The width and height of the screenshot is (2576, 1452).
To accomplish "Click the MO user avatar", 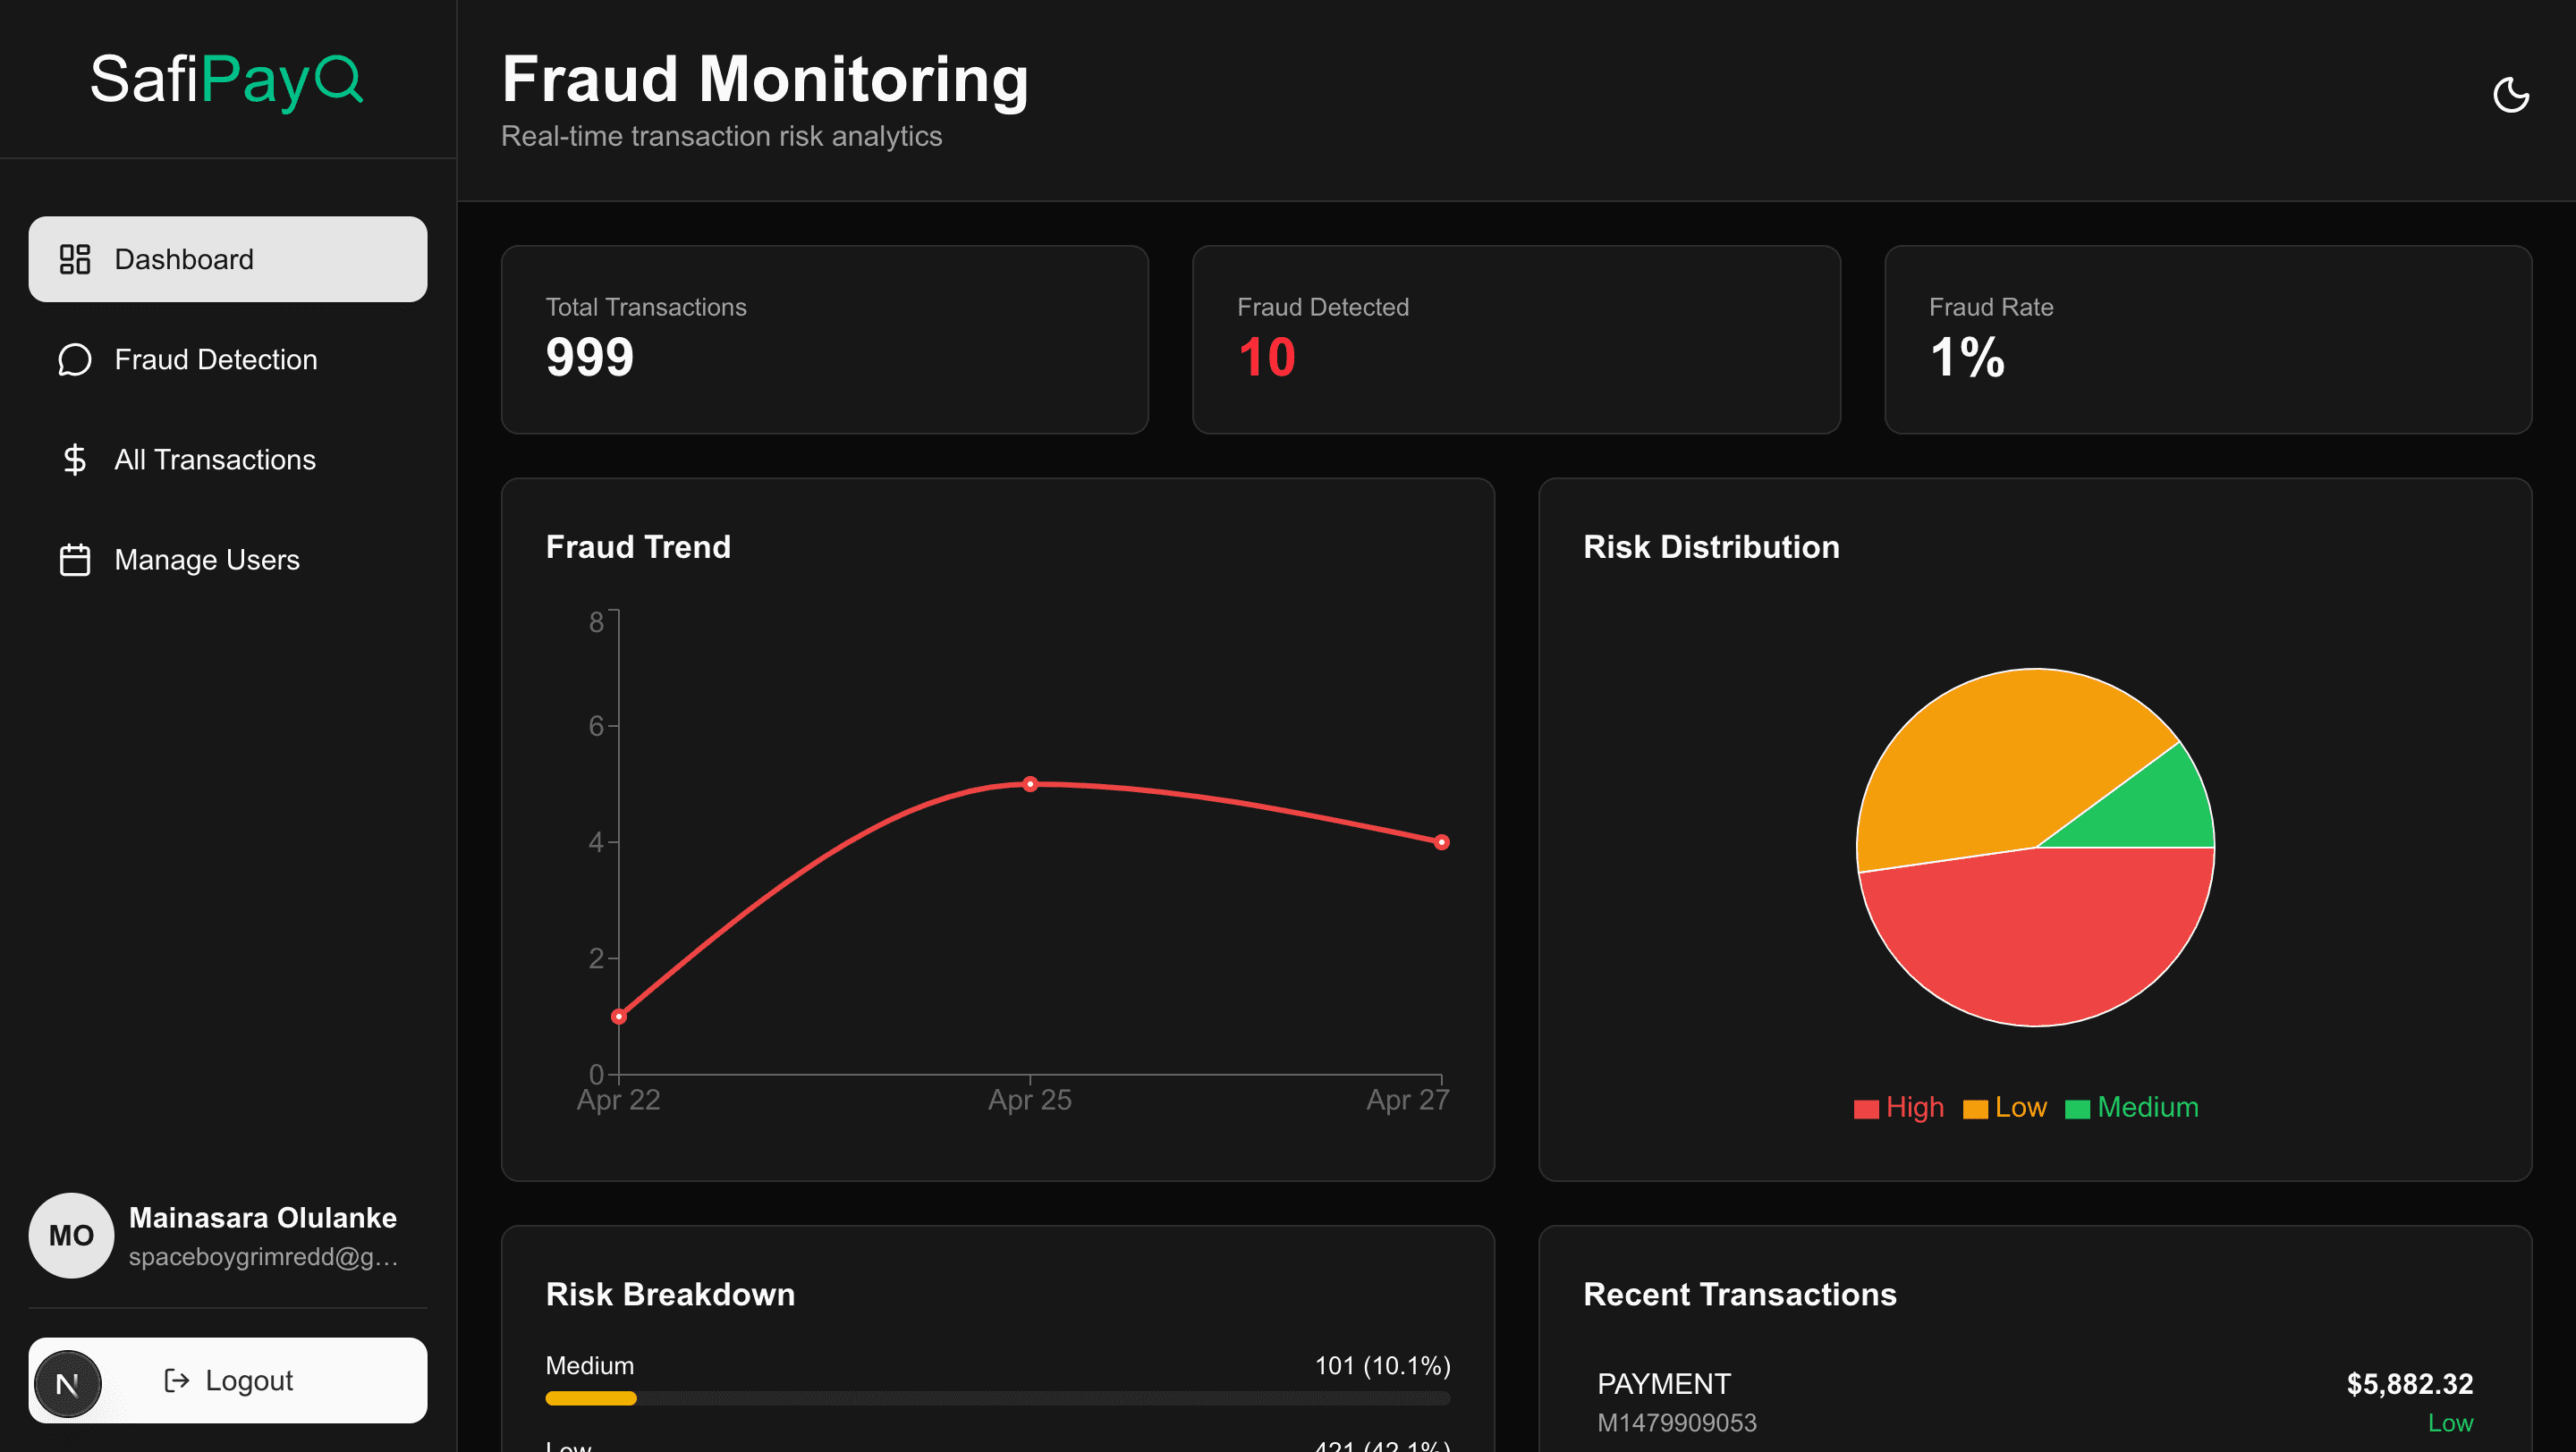I will (71, 1235).
